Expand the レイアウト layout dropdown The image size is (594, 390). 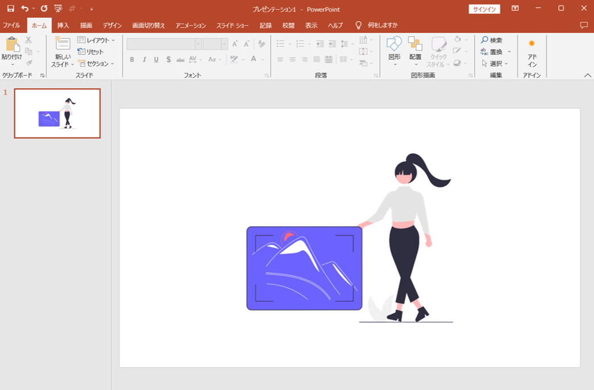(x=96, y=40)
